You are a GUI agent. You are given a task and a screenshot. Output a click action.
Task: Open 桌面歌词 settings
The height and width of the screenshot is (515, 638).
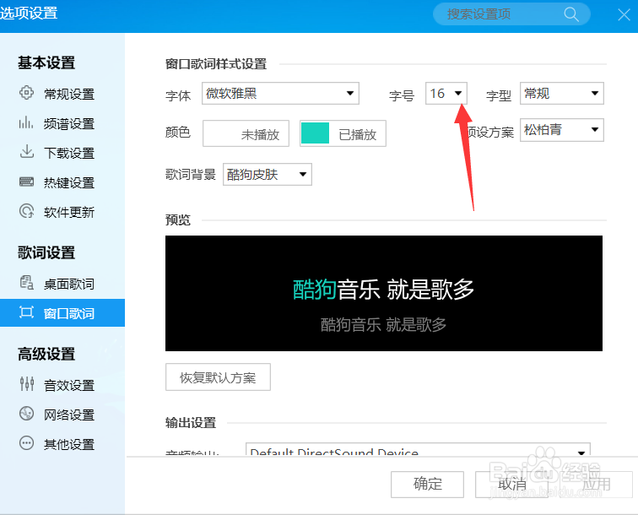[62, 284]
